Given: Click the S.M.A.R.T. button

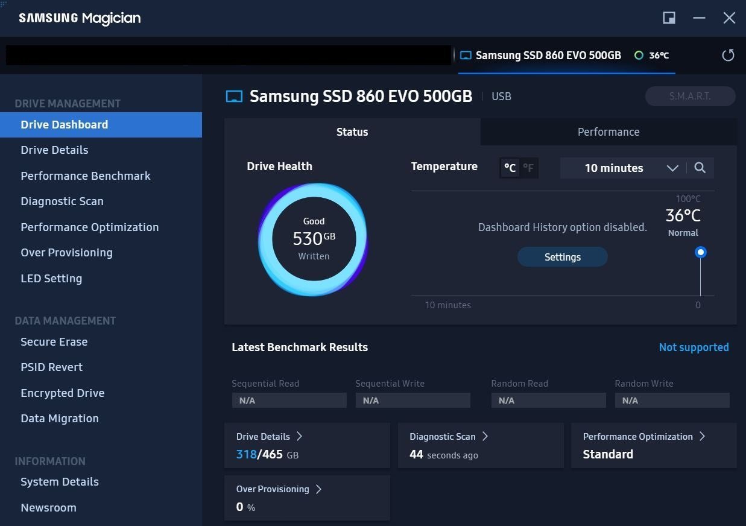Looking at the screenshot, I should 690,97.
